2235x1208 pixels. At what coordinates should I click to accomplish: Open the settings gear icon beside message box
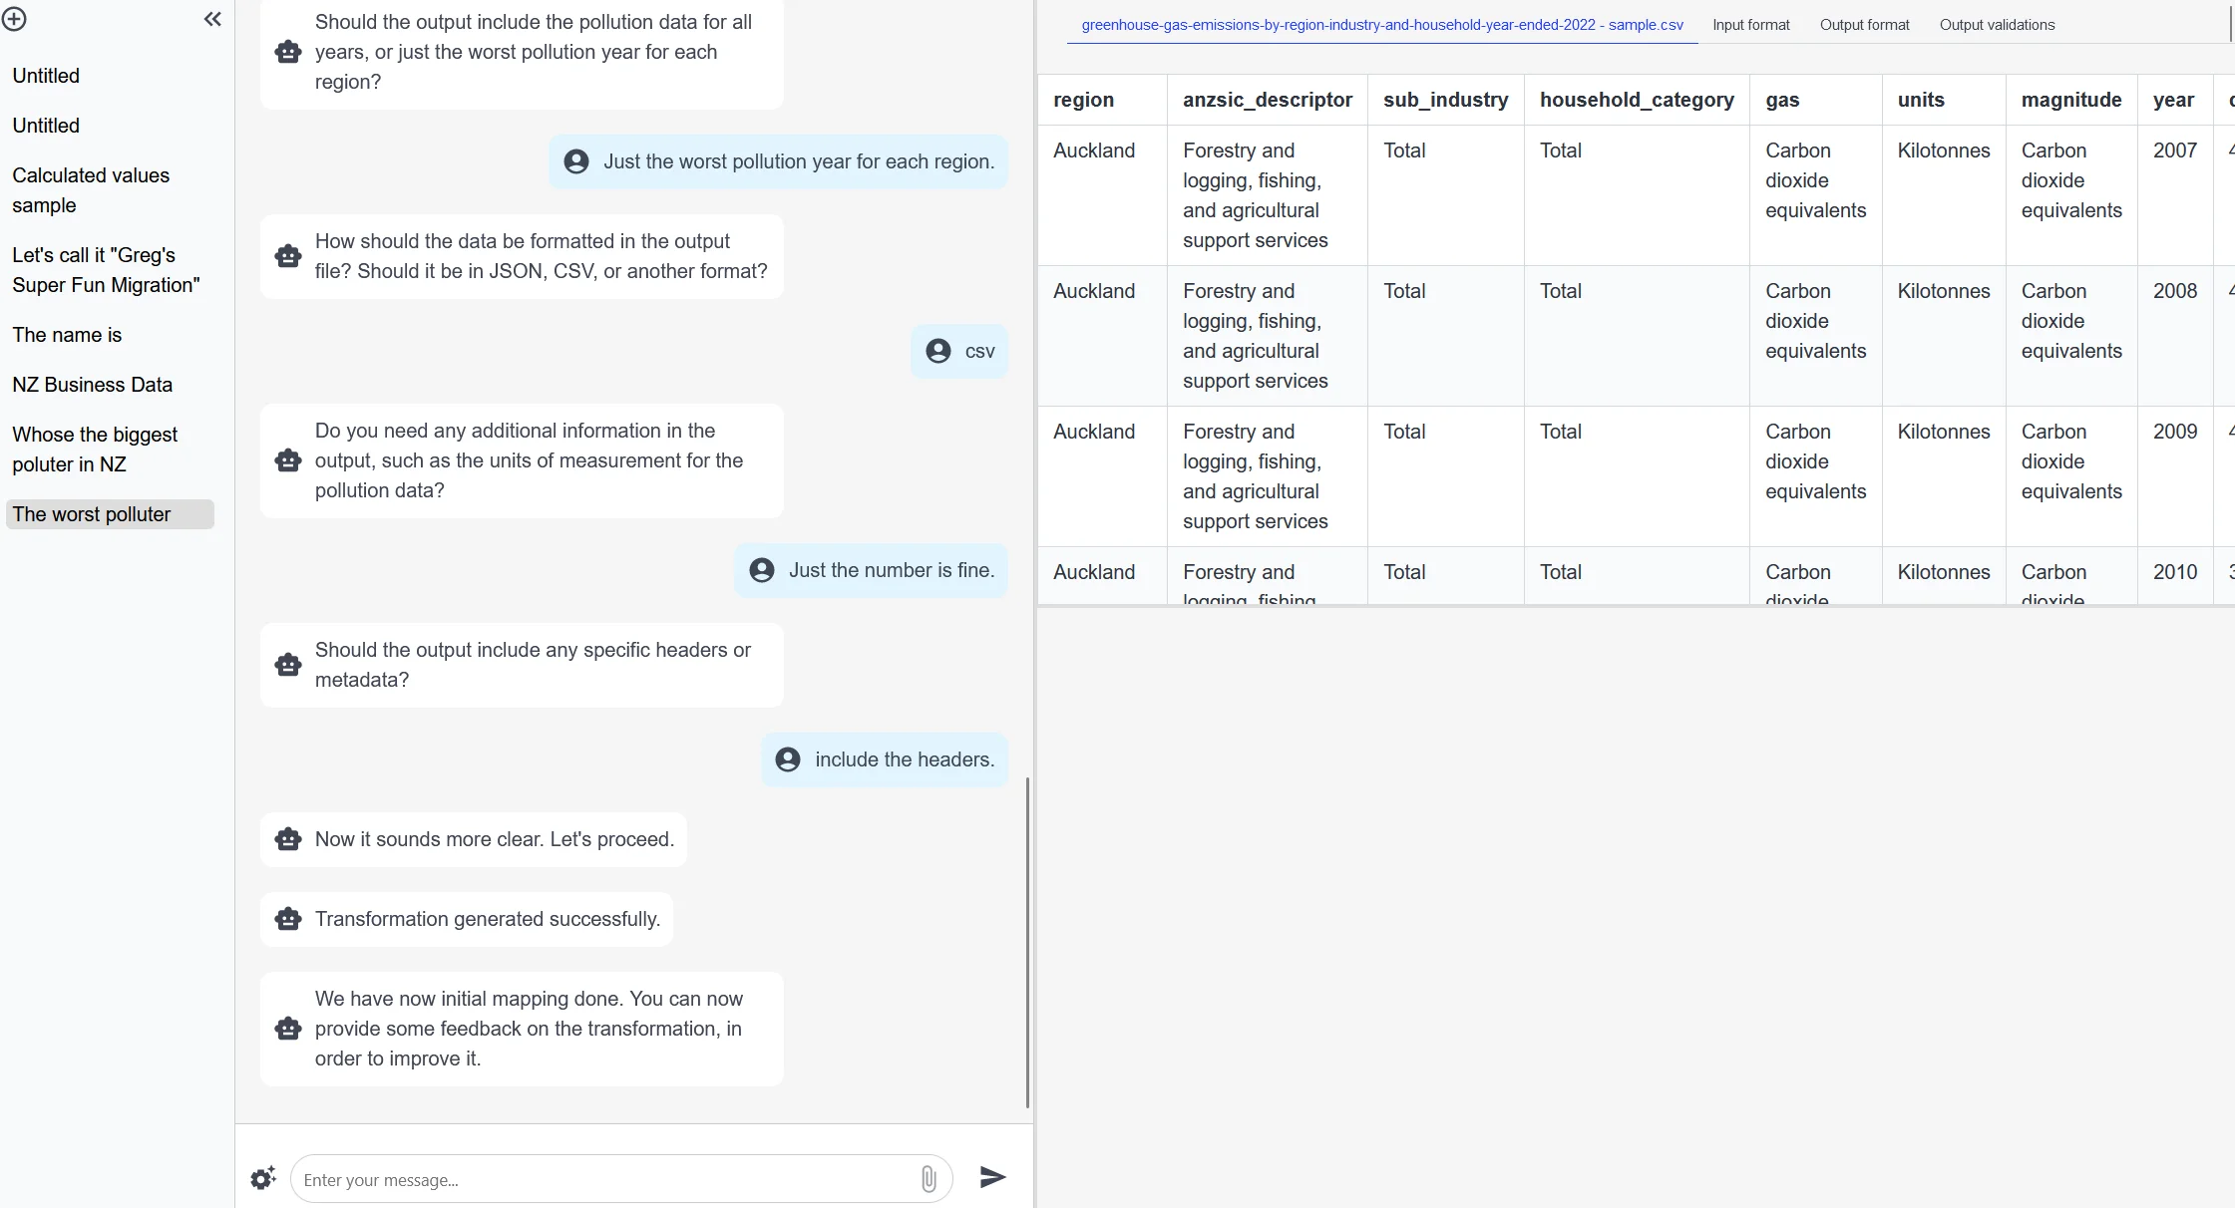point(262,1179)
